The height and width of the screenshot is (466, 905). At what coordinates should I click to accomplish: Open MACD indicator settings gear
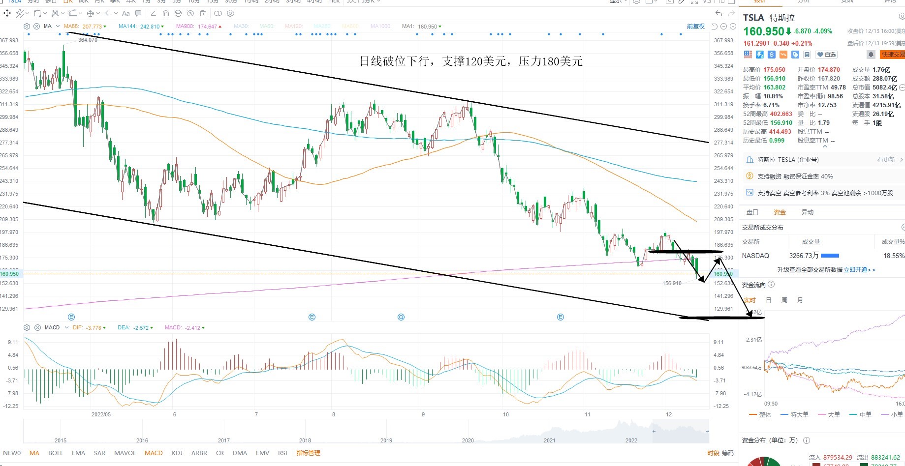[x=27, y=327]
